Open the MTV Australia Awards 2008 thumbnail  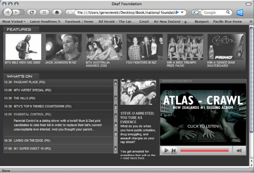pos(104,47)
